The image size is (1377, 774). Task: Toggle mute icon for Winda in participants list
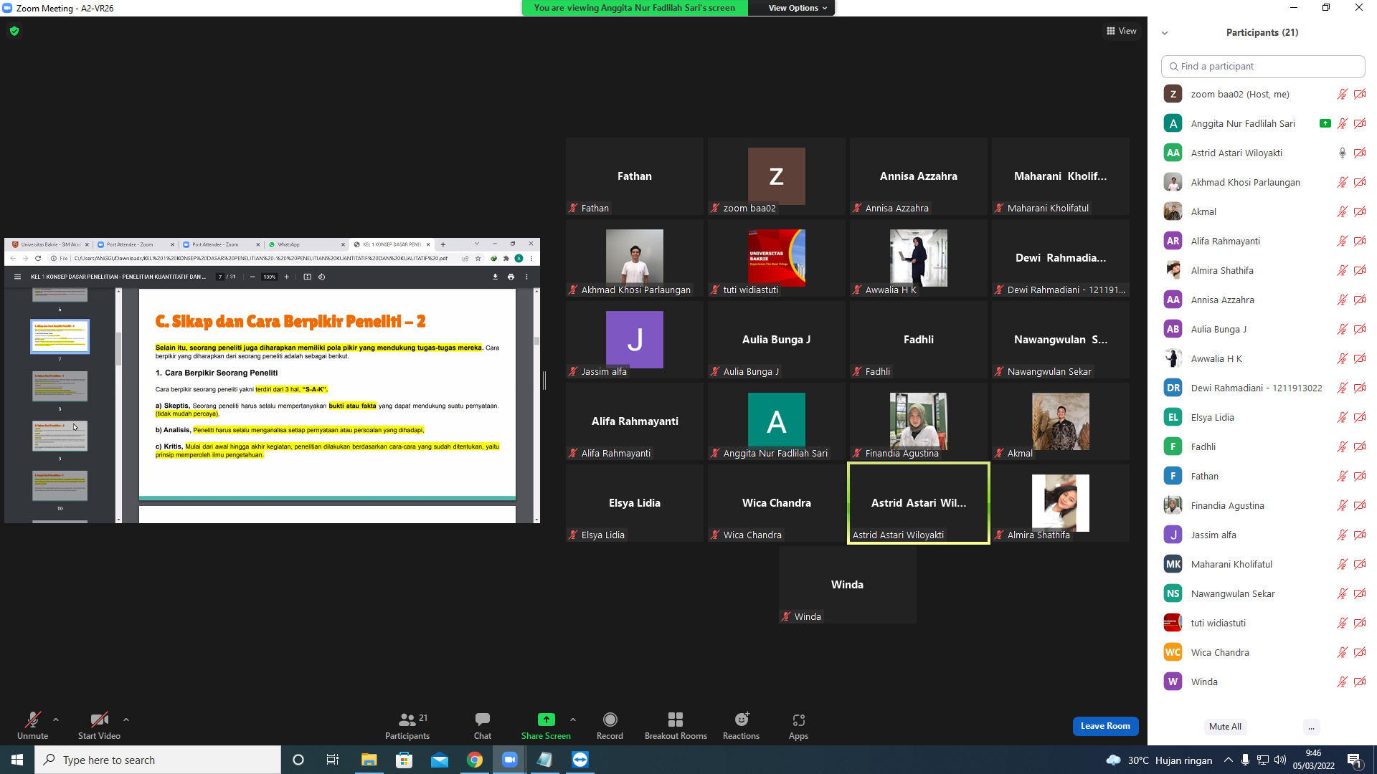point(1342,682)
